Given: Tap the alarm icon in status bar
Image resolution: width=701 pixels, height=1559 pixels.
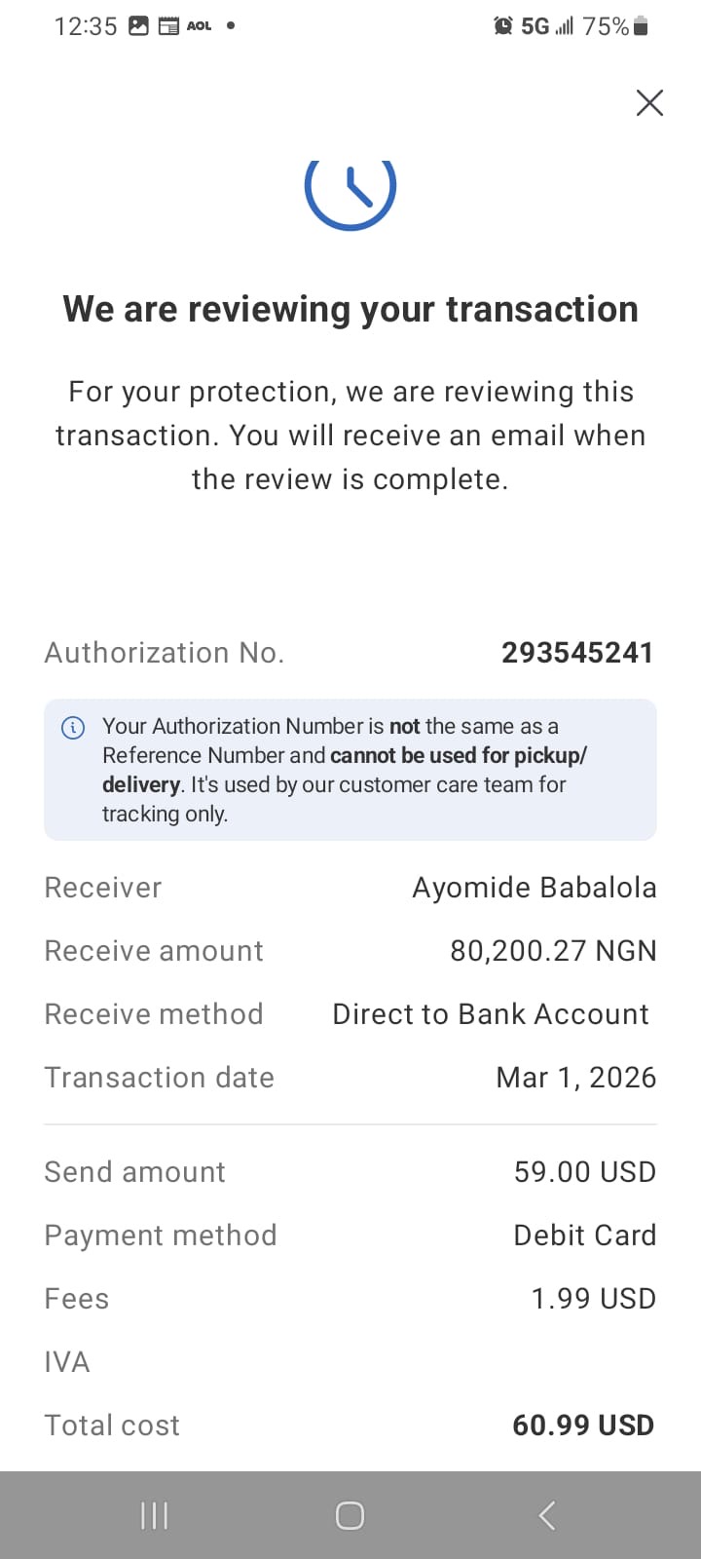Looking at the screenshot, I should click(502, 26).
